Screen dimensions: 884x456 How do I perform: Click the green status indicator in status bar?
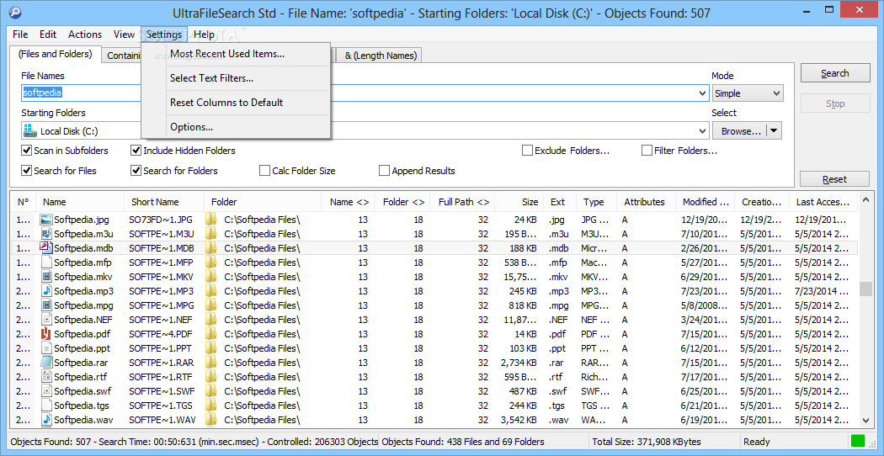point(858,442)
